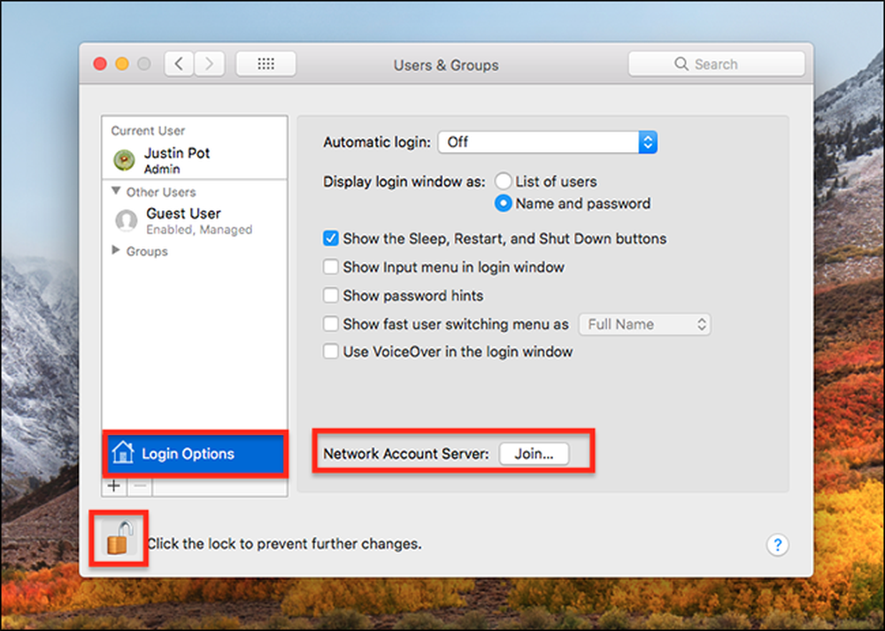
Task: Uncheck Show Sleep, Restart, Shut Down buttons
Action: point(331,238)
